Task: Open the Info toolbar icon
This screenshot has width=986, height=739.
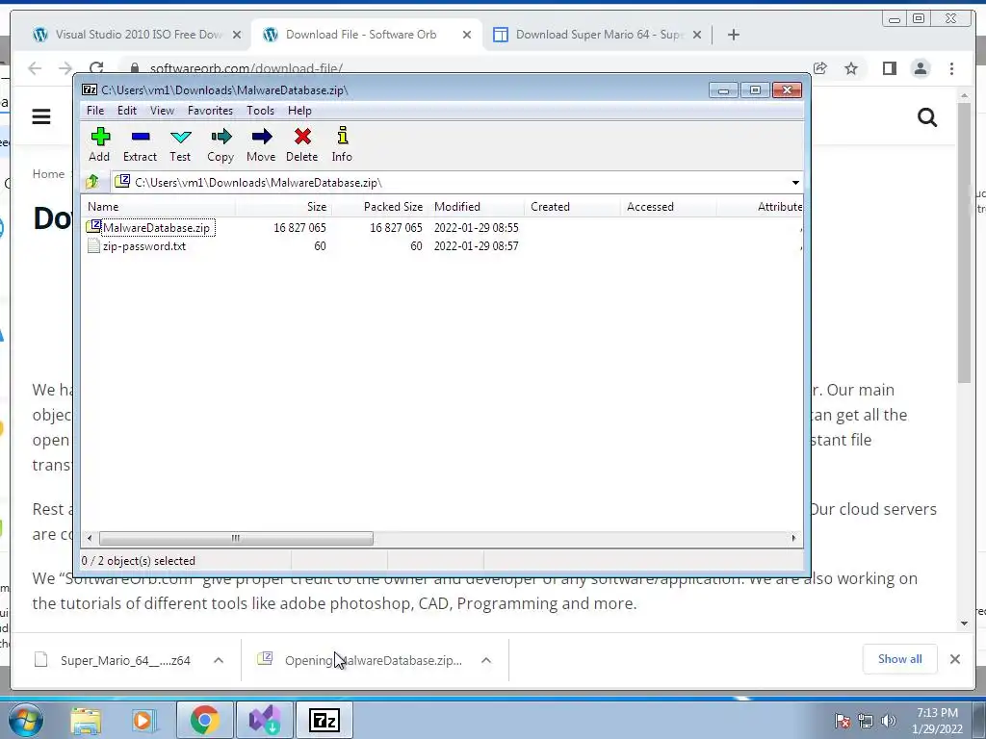Action: [x=342, y=144]
